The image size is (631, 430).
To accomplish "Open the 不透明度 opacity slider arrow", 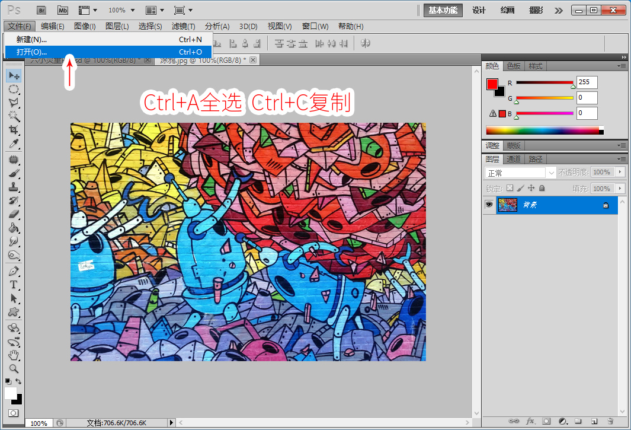I will coord(620,172).
